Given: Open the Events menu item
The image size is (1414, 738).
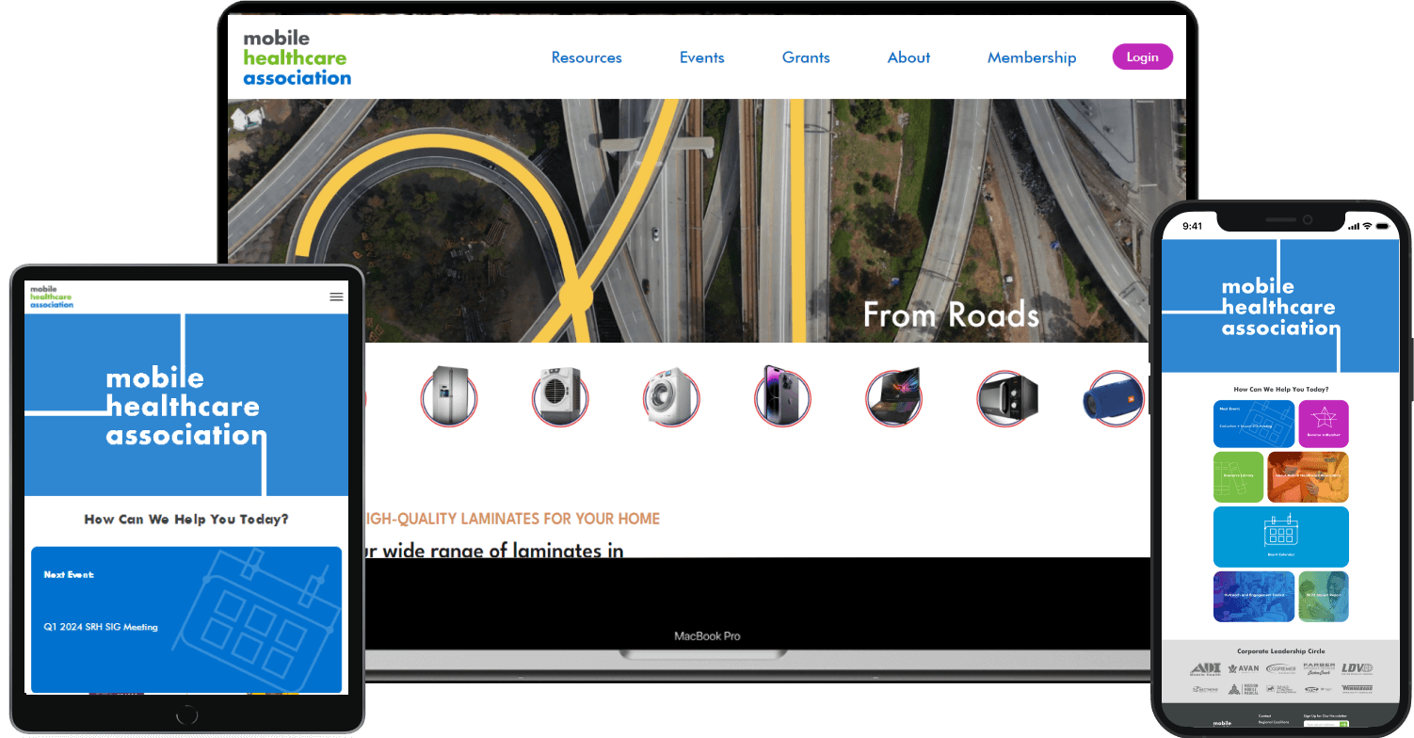Looking at the screenshot, I should (x=701, y=57).
